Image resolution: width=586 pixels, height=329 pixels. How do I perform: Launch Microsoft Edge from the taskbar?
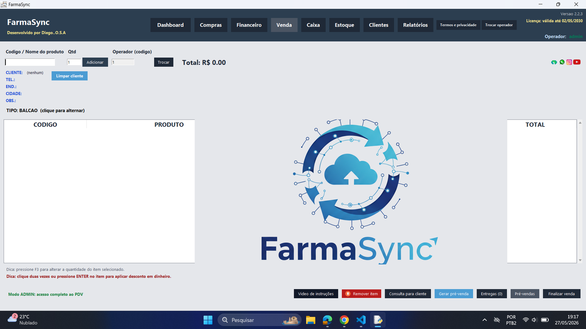327,320
